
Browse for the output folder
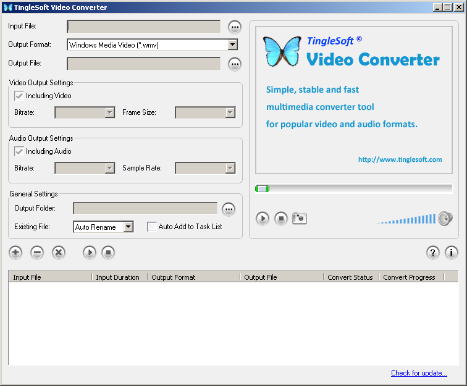(229, 209)
